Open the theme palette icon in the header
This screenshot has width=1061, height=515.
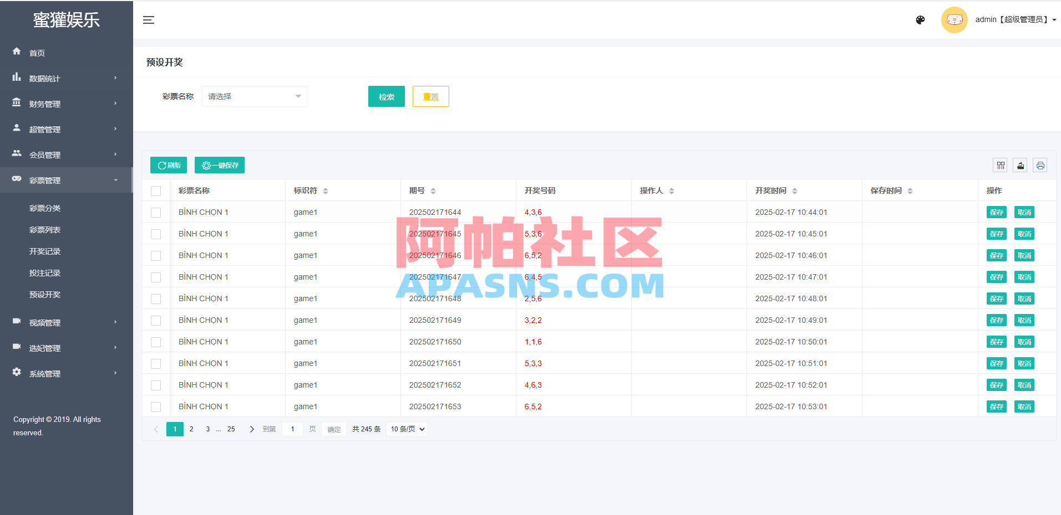920,20
